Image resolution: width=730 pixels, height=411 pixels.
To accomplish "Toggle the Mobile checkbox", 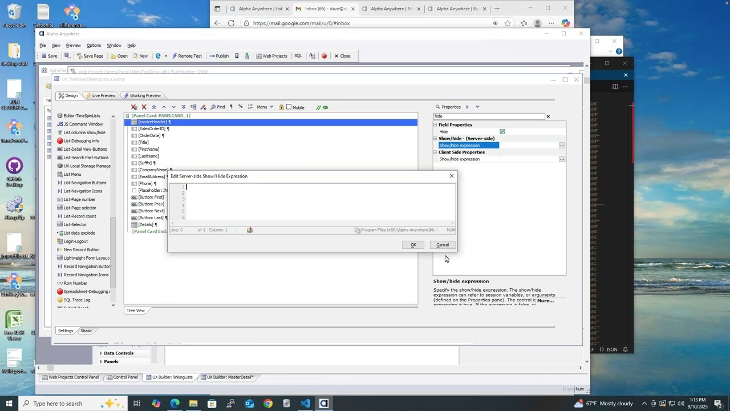I will click(289, 107).
